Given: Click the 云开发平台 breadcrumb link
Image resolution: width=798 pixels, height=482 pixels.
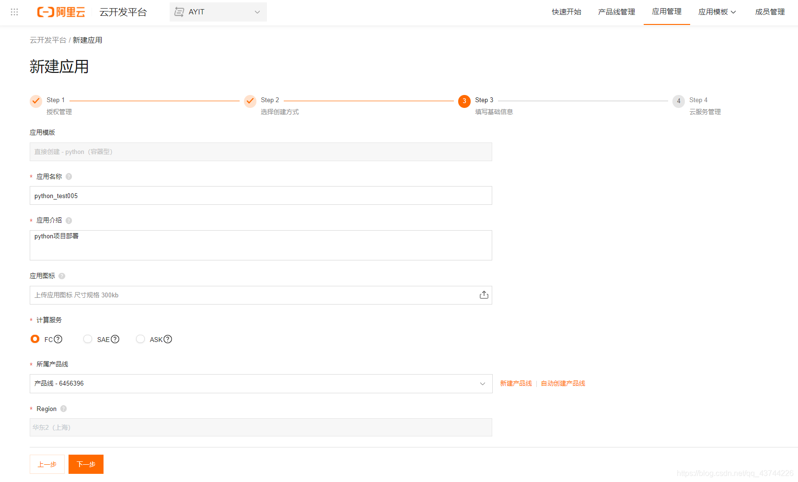Looking at the screenshot, I should coord(48,40).
